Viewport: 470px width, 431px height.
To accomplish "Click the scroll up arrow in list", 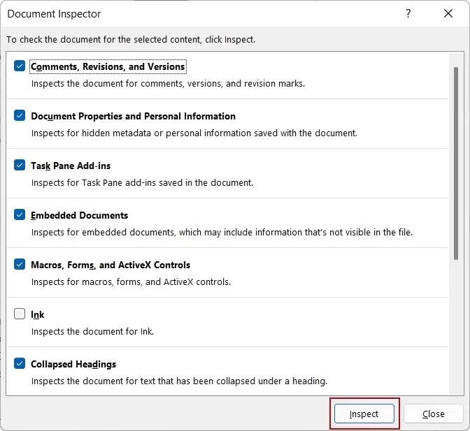I will click(456, 57).
